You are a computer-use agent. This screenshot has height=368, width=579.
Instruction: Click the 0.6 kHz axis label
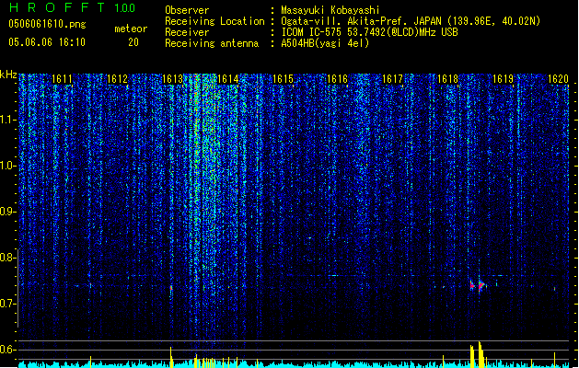point(8,350)
